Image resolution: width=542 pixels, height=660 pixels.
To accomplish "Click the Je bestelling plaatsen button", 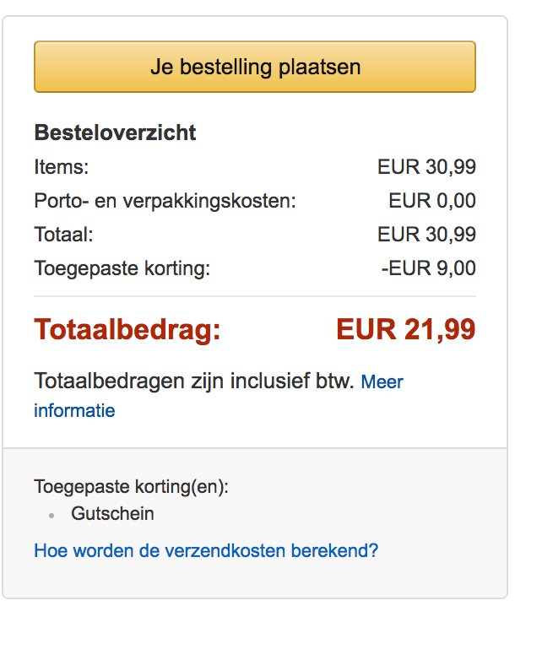I will [255, 67].
